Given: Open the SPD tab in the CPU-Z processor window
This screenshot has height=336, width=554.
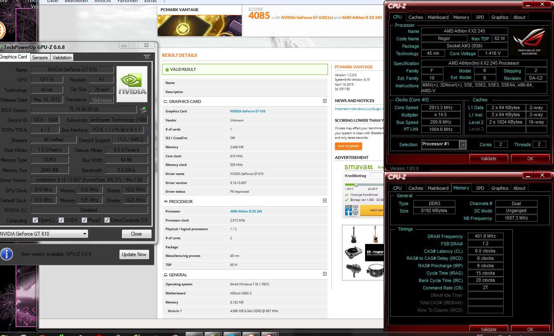Looking at the screenshot, I should click(480, 17).
